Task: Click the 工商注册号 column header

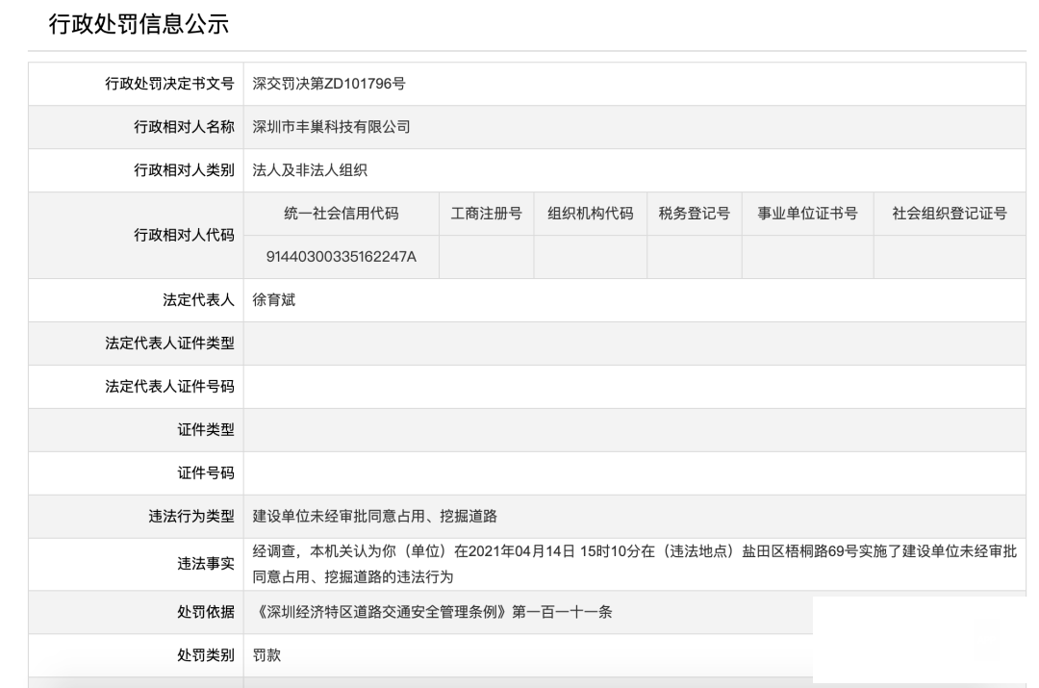Action: (x=486, y=214)
